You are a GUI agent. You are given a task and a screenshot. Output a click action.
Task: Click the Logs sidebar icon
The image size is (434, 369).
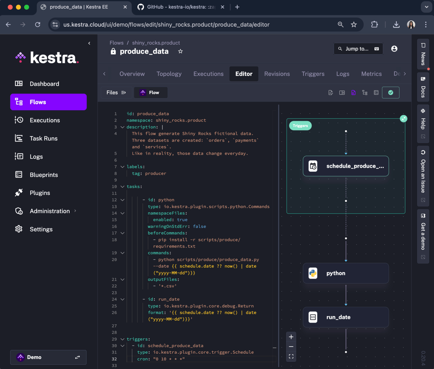(19, 156)
